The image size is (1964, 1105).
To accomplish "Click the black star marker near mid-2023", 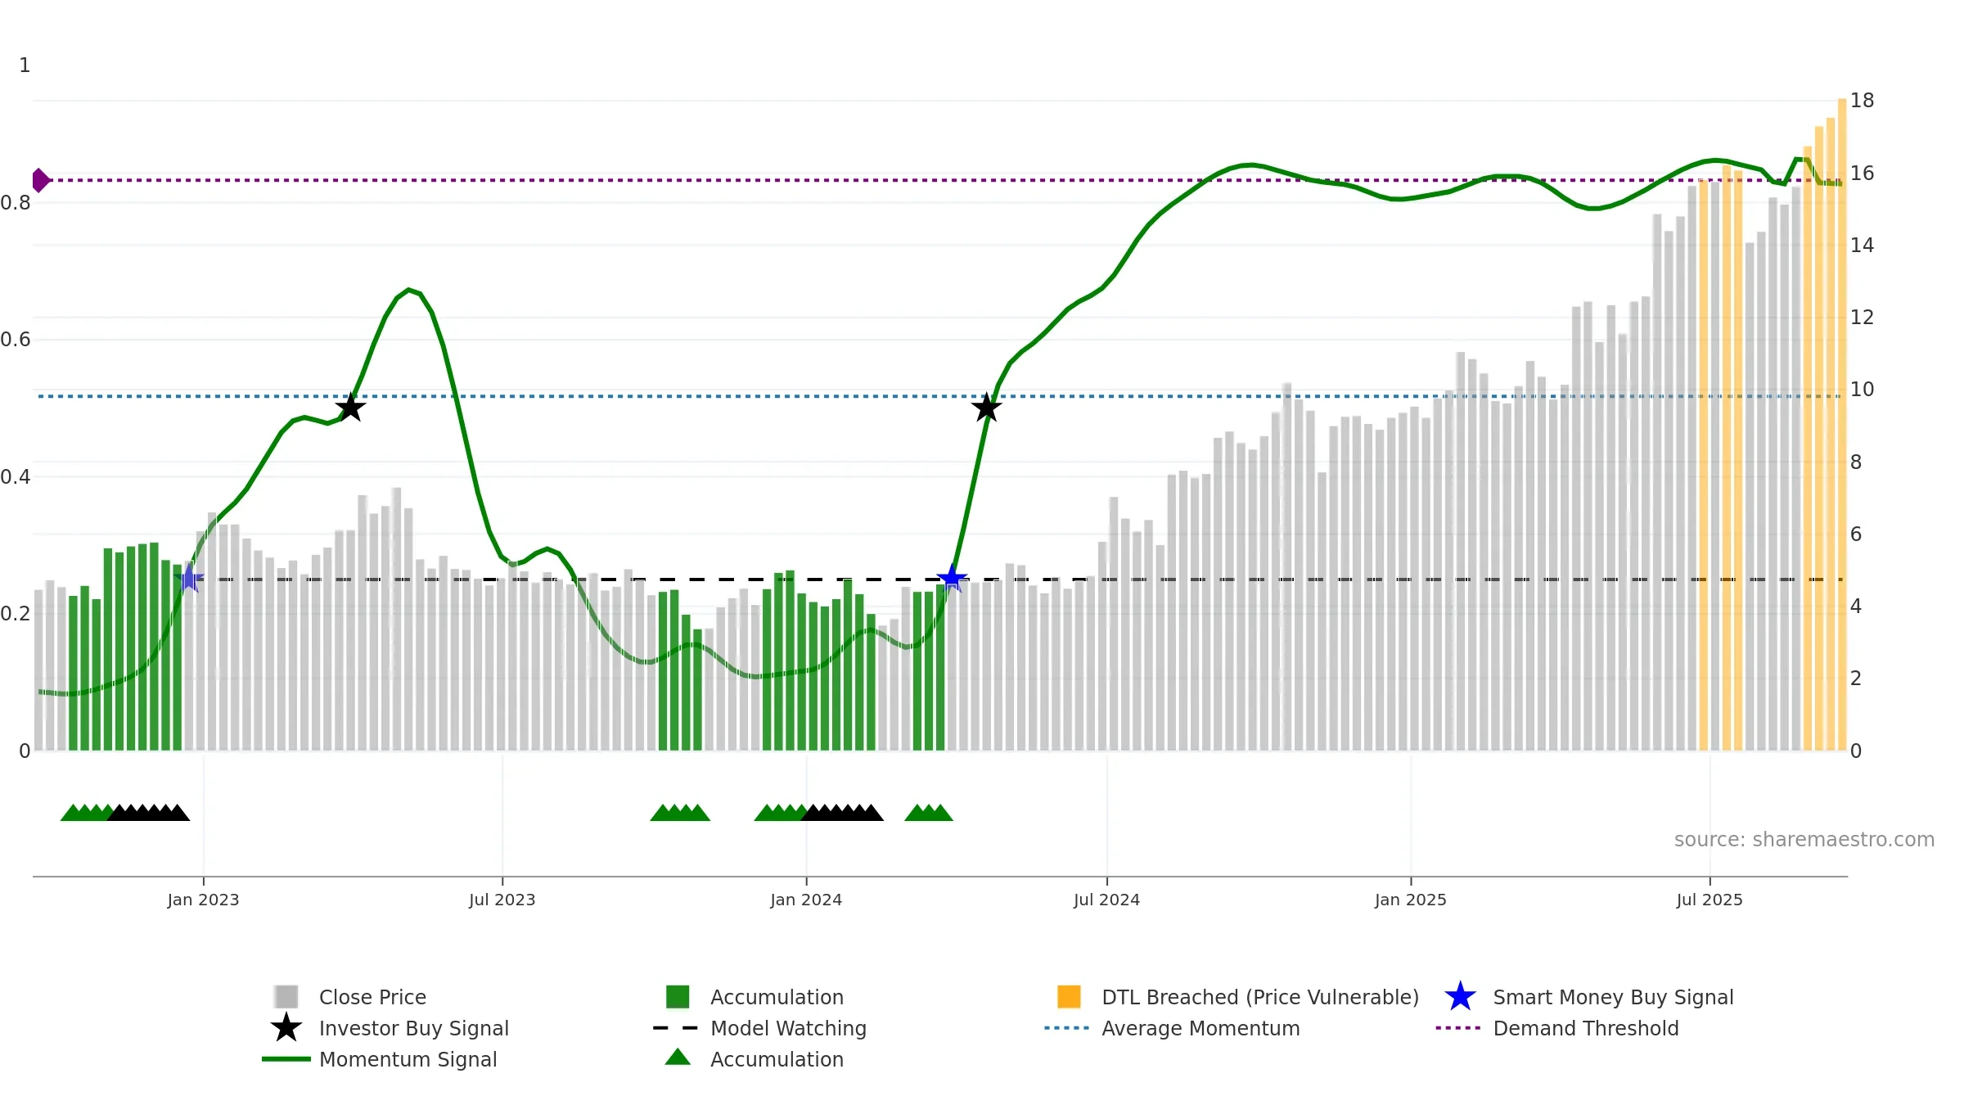I will point(350,408).
